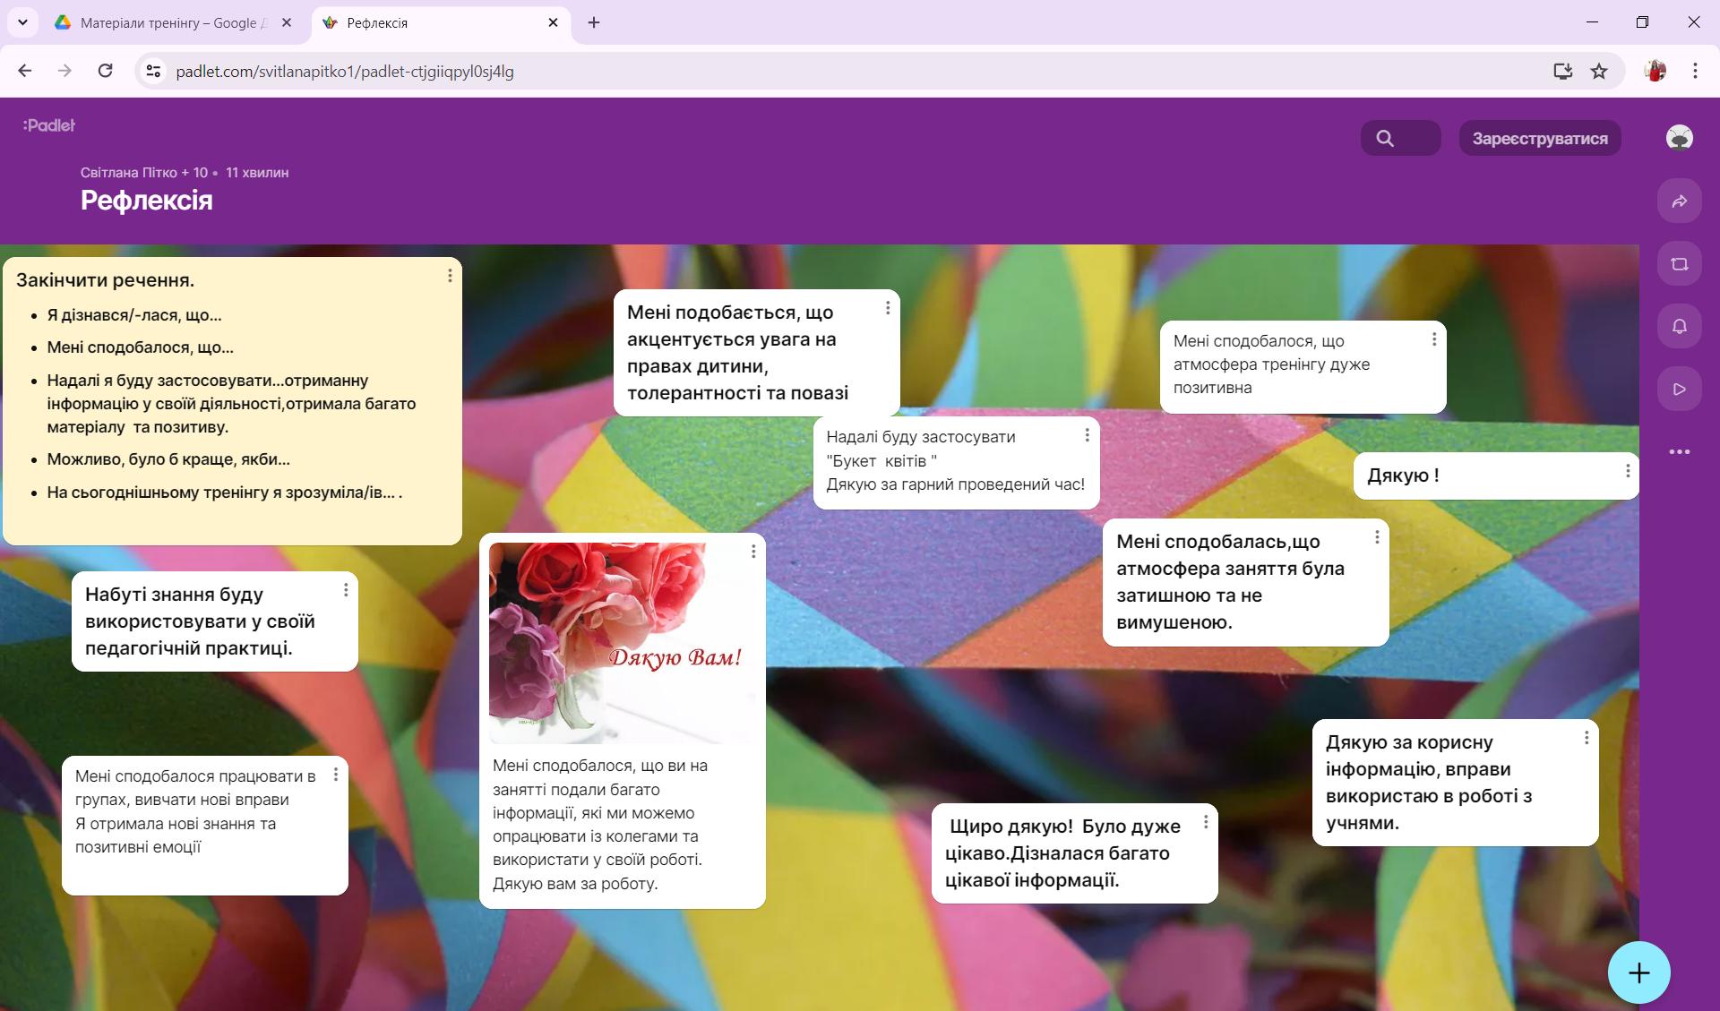Click the plus button to add post
This screenshot has height=1011, width=1720.
1638,972
